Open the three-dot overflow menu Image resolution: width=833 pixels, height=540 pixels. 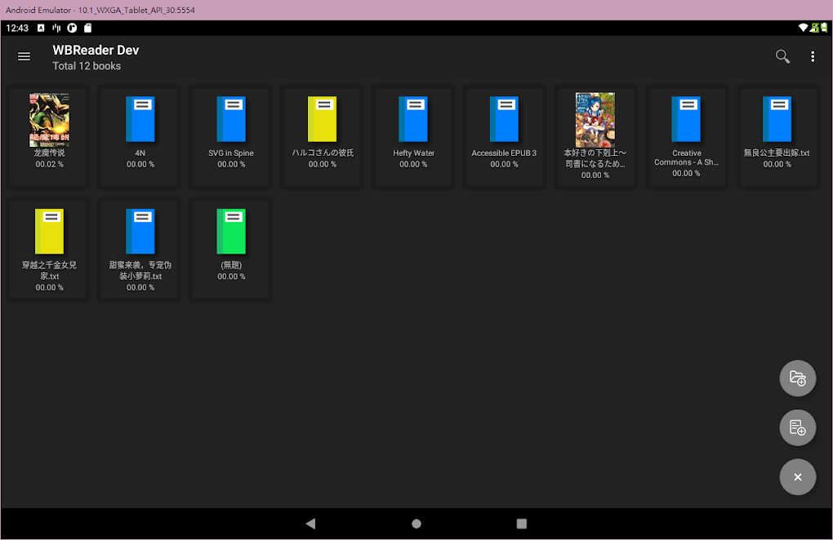[x=813, y=56]
